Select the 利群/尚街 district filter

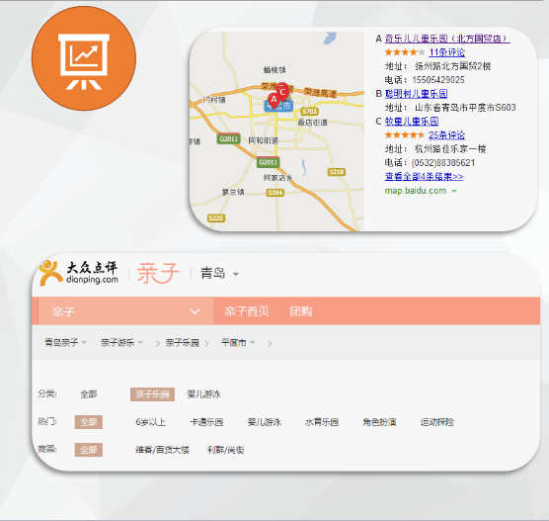(x=225, y=450)
